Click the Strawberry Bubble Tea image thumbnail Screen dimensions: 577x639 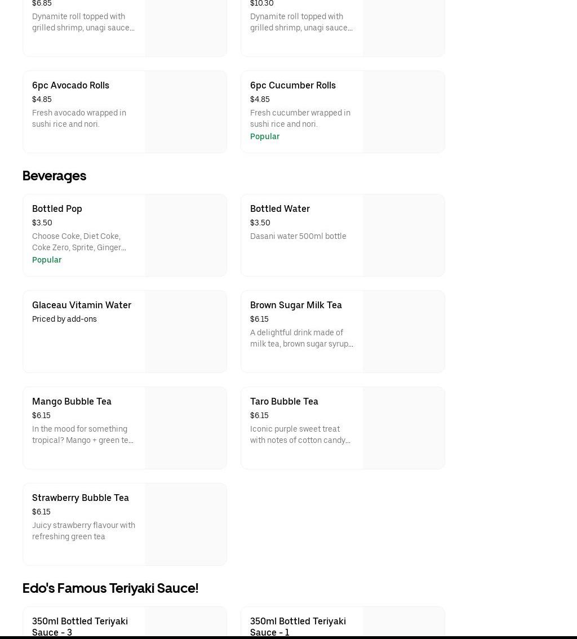pyautogui.click(x=185, y=525)
